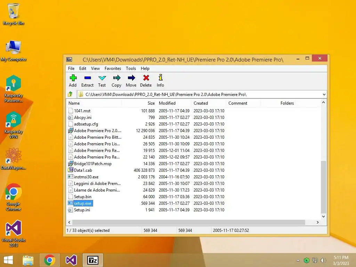The height and width of the screenshot is (267, 356).
Task: Select Kaspersky VPN desktop icon
Action: 14,125
